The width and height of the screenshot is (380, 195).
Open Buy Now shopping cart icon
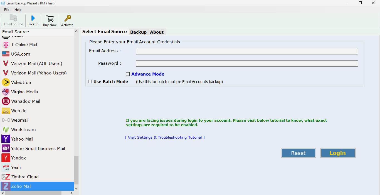tap(50, 19)
